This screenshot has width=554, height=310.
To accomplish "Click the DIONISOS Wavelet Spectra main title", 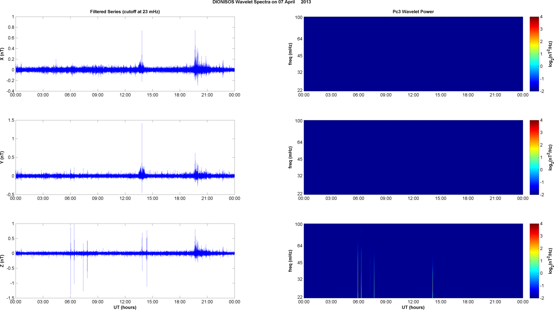I will tap(262, 2).
